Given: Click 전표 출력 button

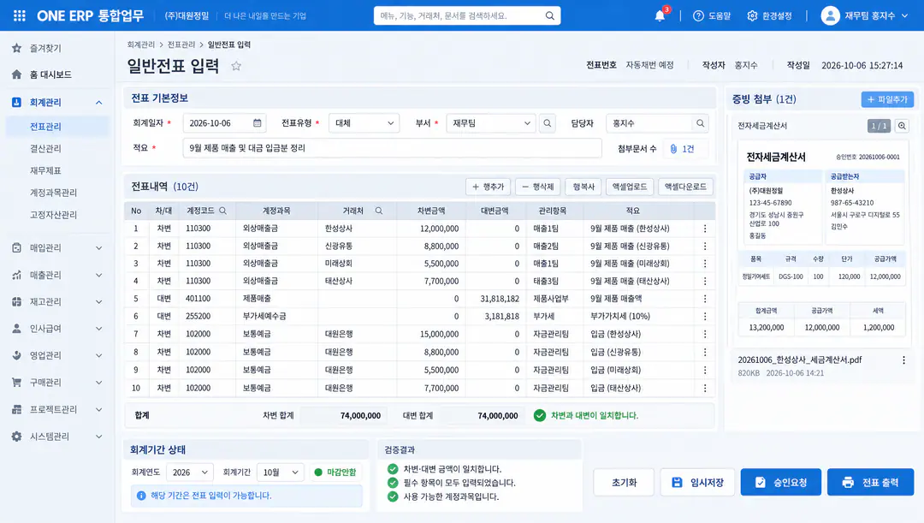Looking at the screenshot, I should [x=870, y=483].
